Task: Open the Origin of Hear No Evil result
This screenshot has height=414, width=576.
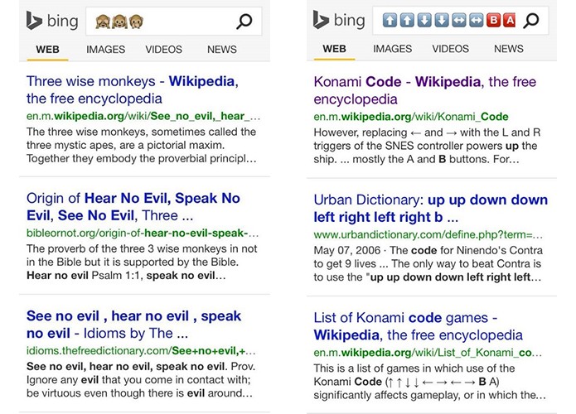Action: tap(133, 207)
